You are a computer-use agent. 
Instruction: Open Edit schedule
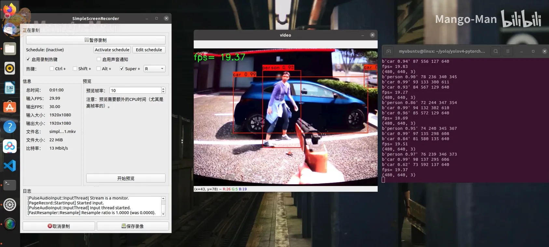coord(149,50)
